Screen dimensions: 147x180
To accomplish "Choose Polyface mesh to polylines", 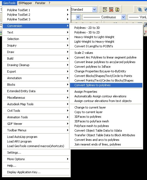I will point(106,126).
